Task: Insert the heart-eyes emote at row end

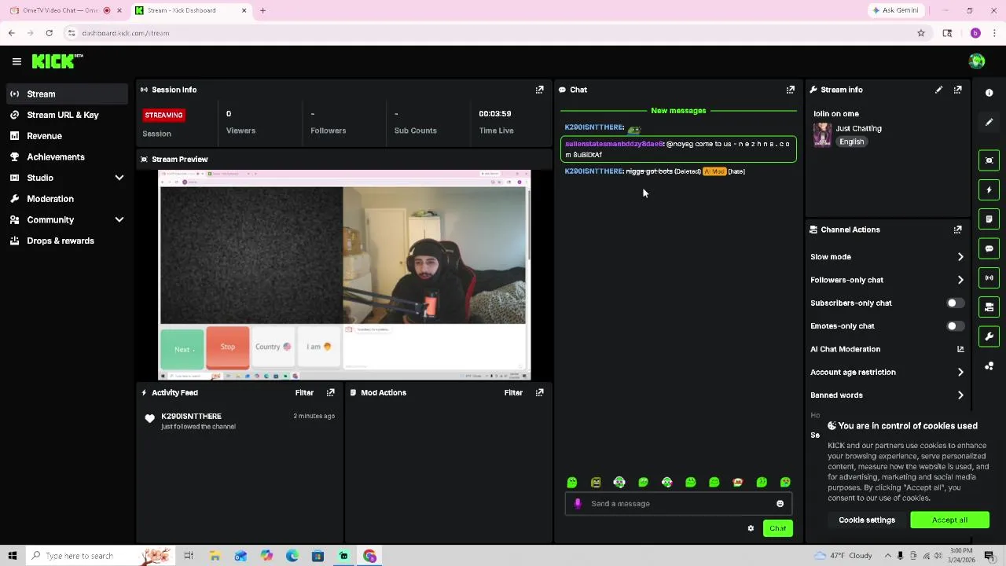Action: click(785, 482)
